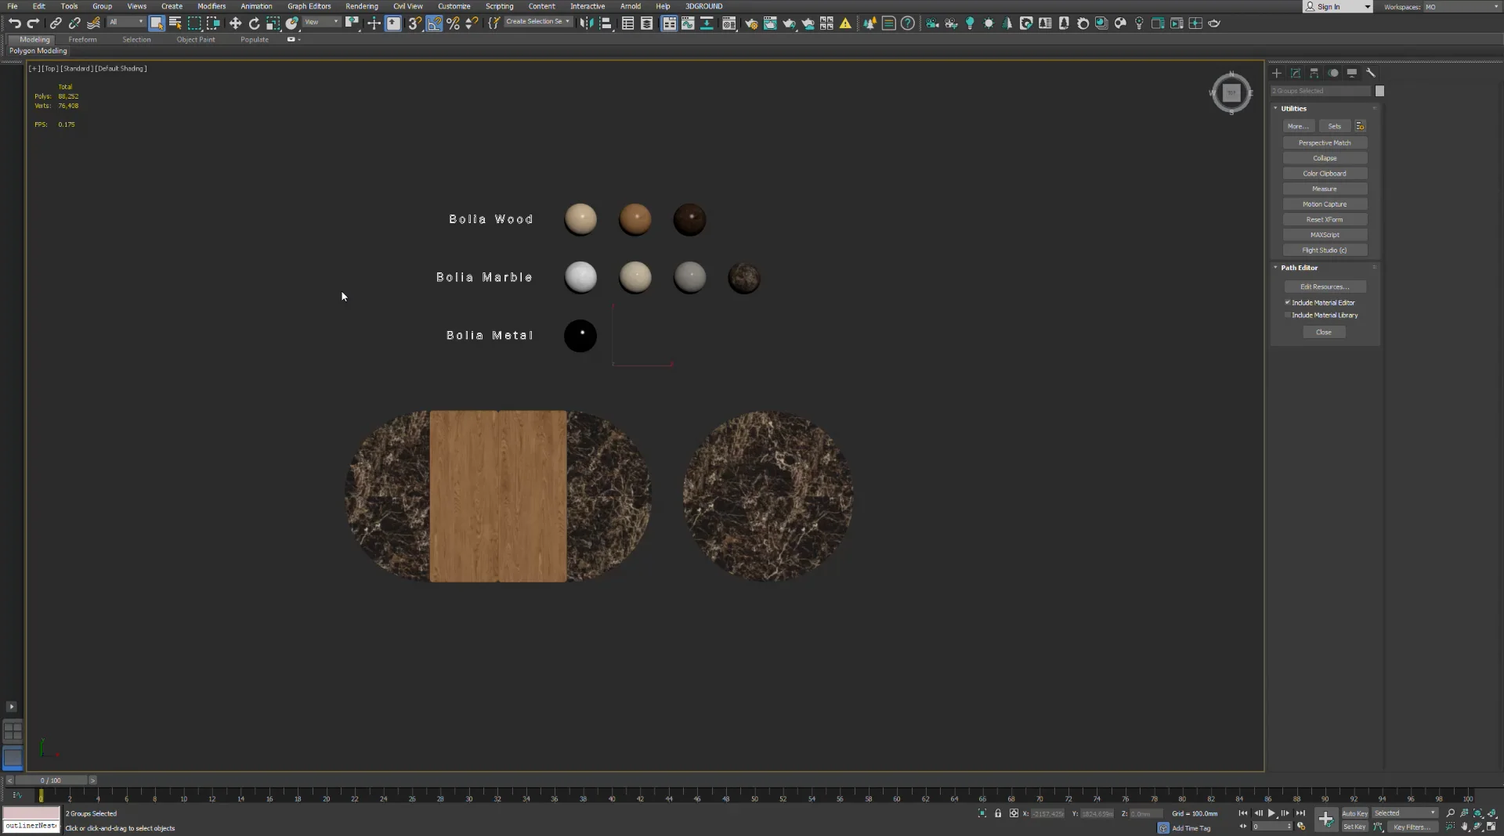Select the Select and Move tool
1504x836 pixels.
click(236, 23)
